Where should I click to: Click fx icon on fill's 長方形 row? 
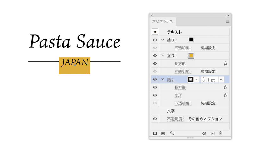[225, 64]
